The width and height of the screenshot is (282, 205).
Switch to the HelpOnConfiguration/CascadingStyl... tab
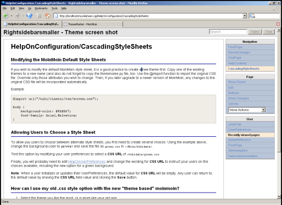[x=32, y=24]
